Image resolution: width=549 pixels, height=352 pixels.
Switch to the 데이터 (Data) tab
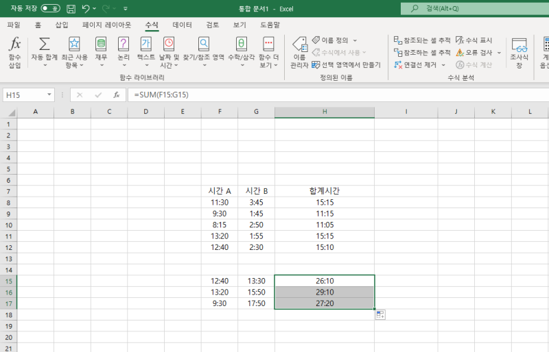click(x=182, y=25)
